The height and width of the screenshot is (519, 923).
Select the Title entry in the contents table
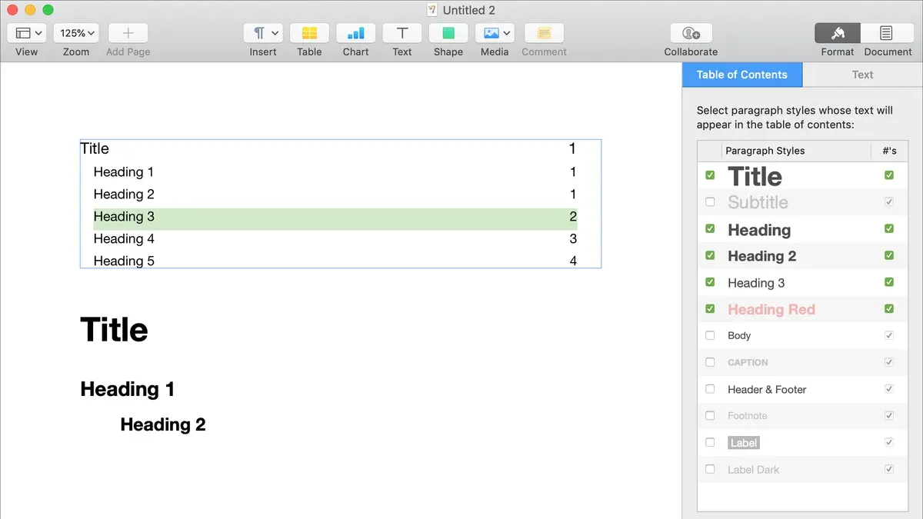pos(328,149)
